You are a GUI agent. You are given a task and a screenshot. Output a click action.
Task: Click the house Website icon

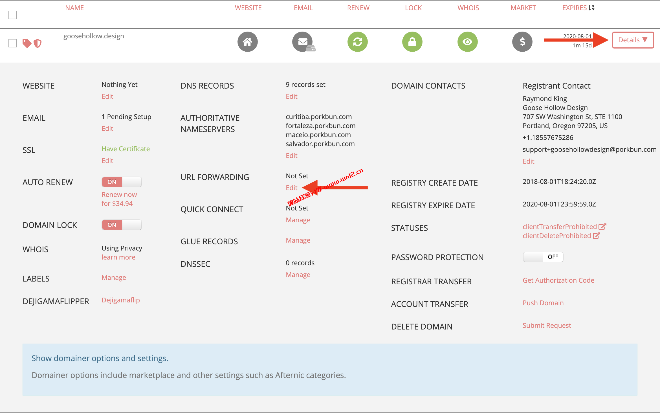click(x=247, y=42)
